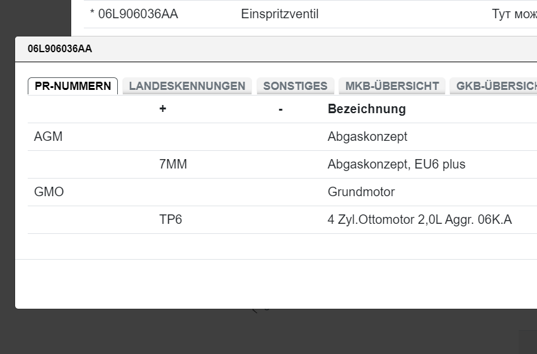The width and height of the screenshot is (537, 354).
Task: Go to the GKB-ÜBERSICHT tab
Action: point(495,86)
